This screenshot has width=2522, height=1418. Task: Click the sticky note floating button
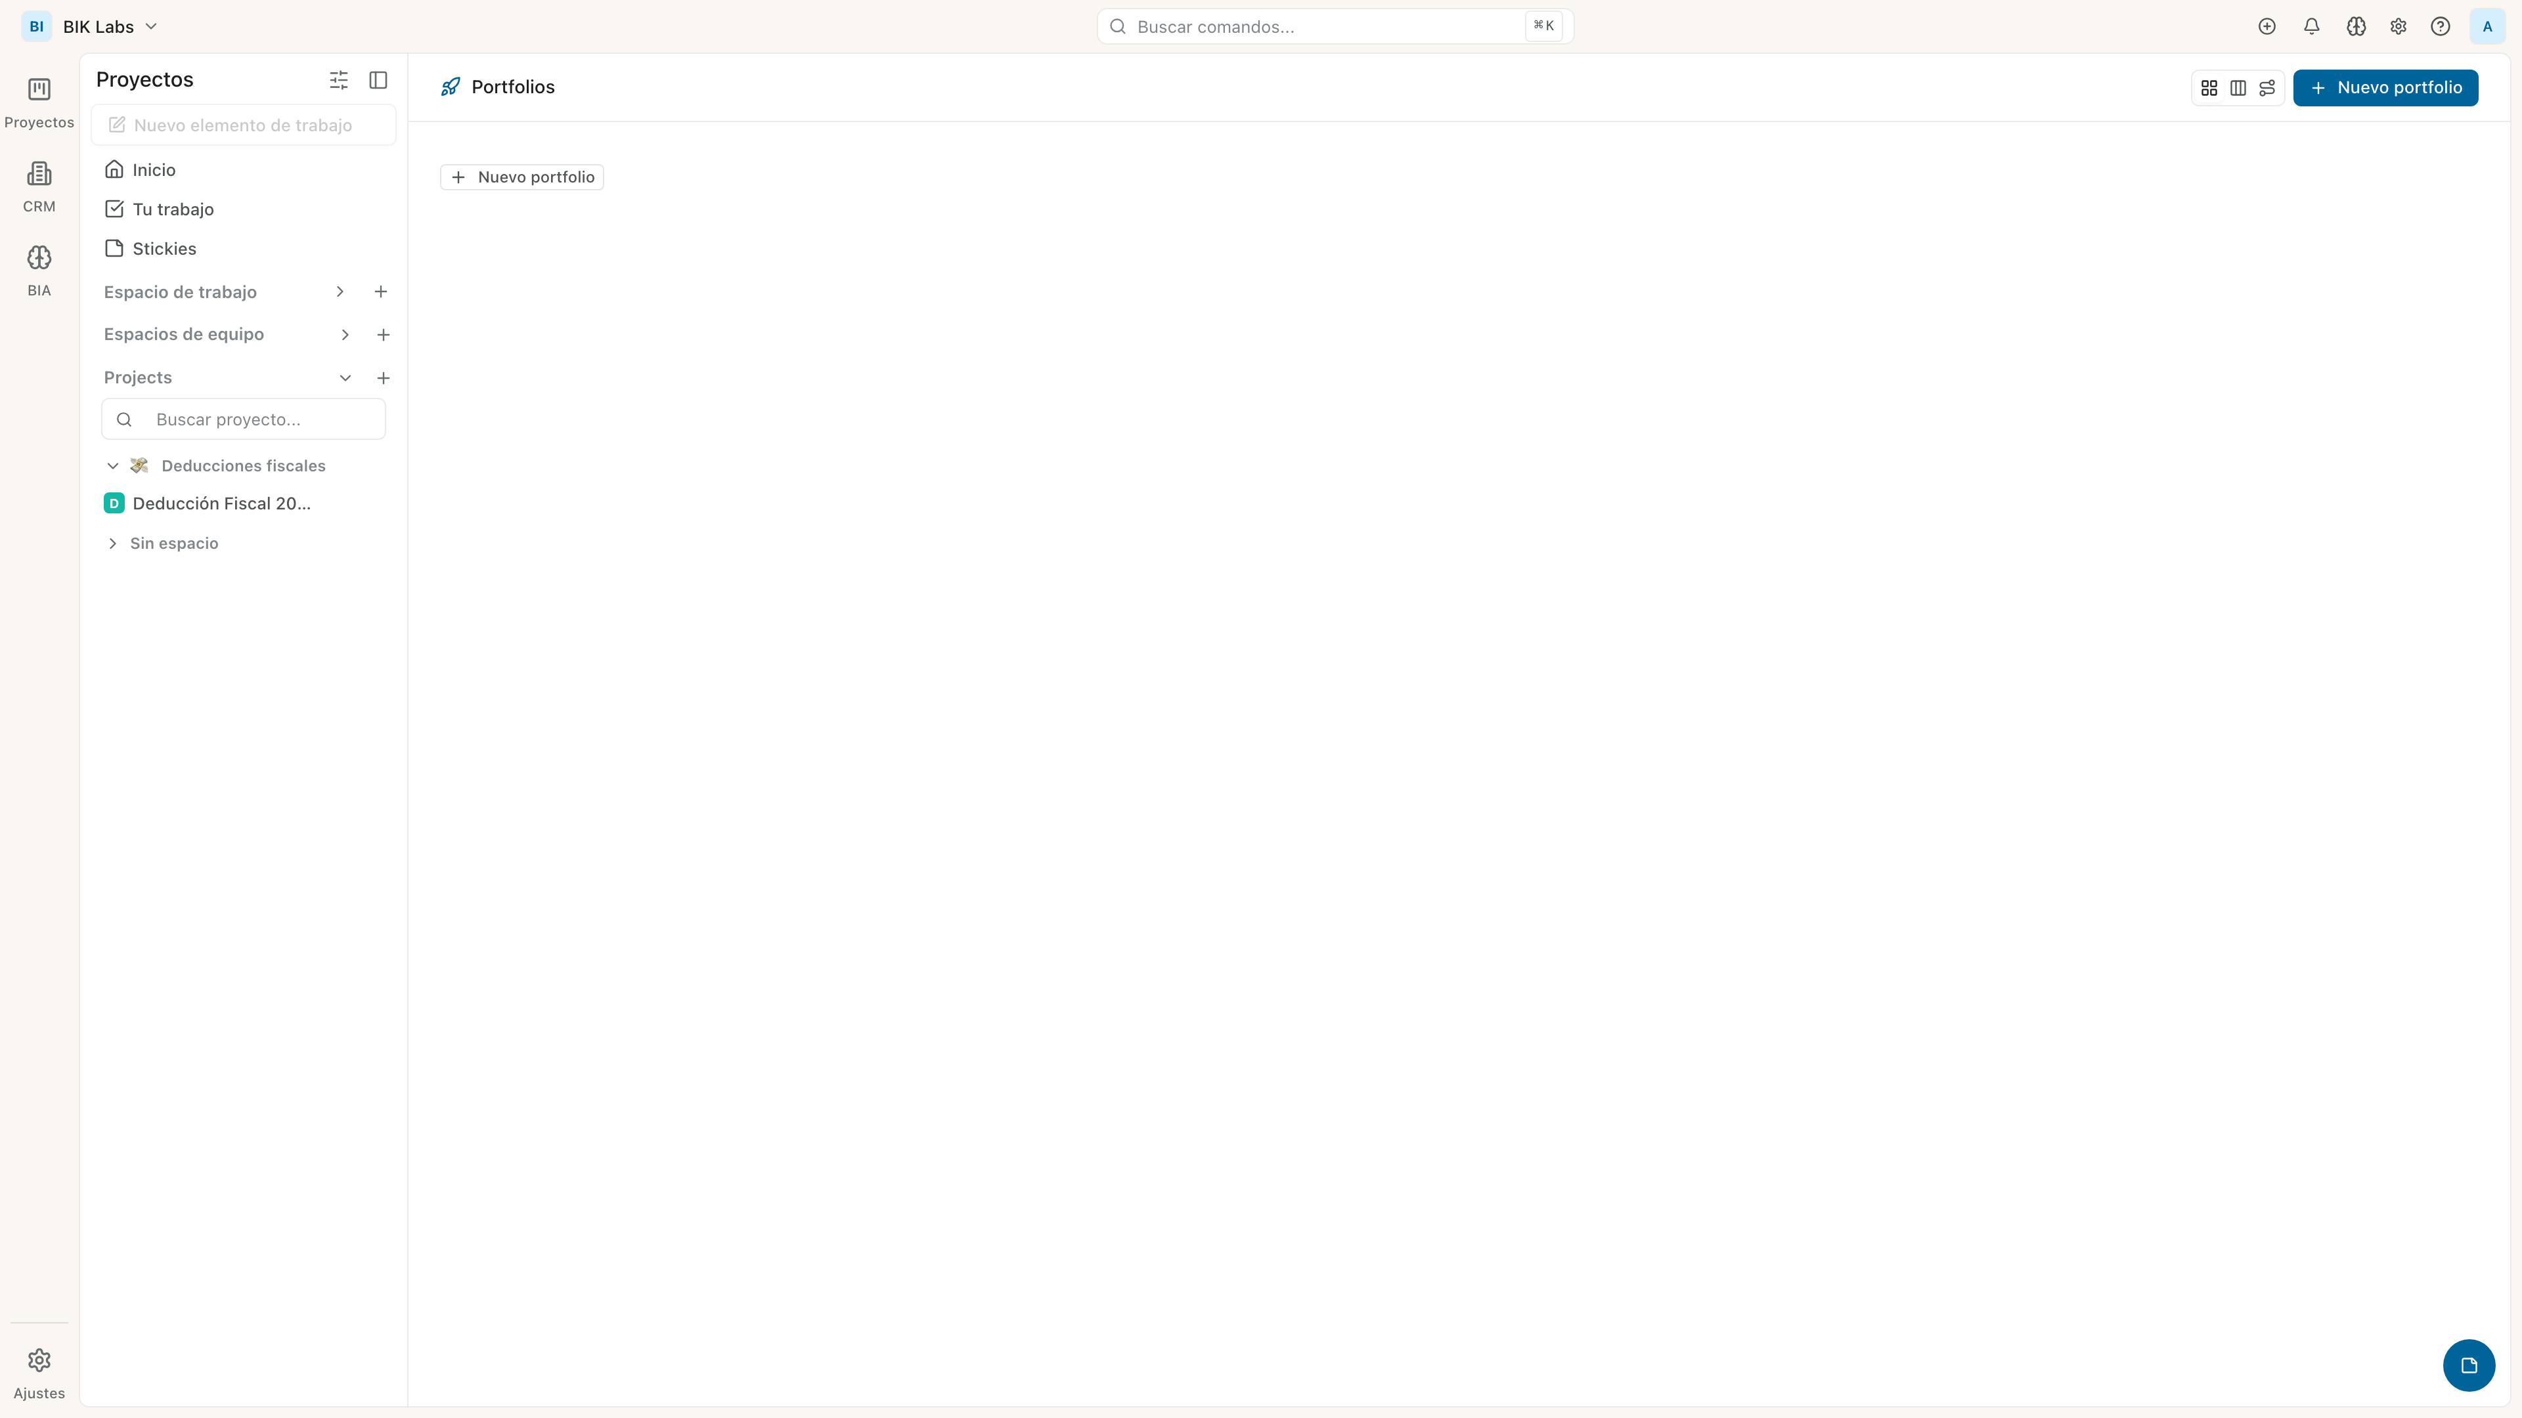click(x=2468, y=1364)
